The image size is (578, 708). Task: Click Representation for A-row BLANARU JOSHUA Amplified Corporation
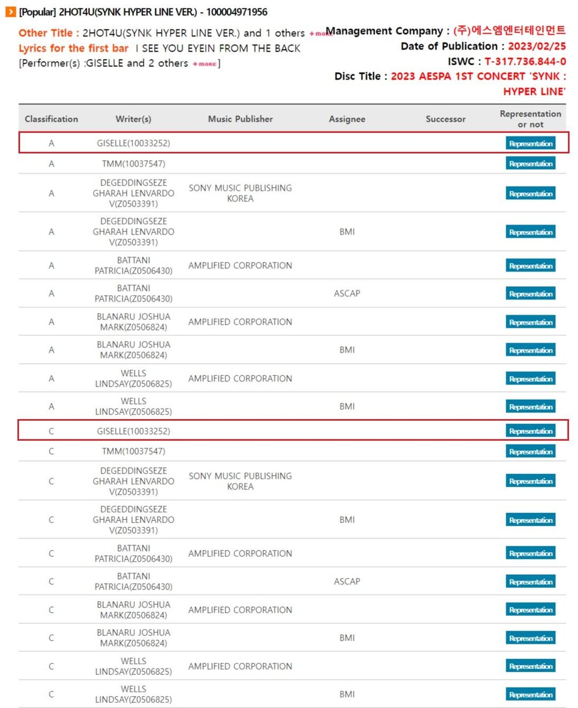coord(530,322)
